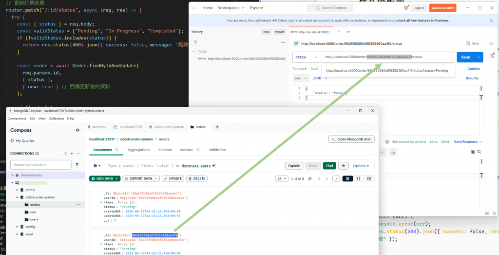This screenshot has width=499, height=255.
Task: Copy response body icon in Postman
Action: tap(473, 152)
